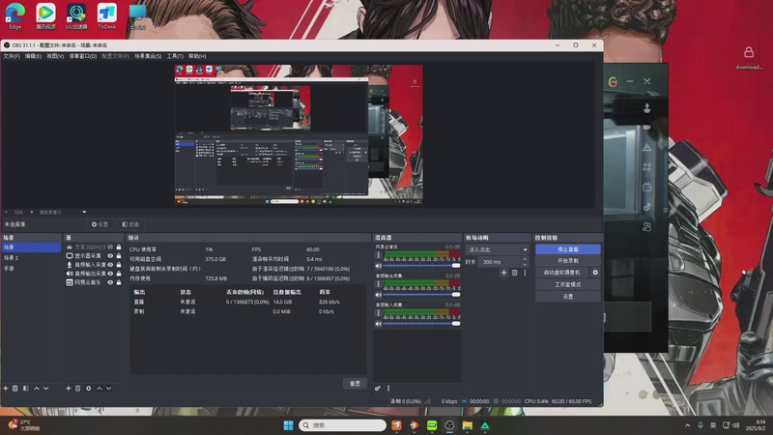
Task: Click 开始录制 button
Action: [568, 261]
